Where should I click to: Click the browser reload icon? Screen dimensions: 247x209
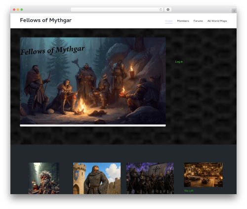click(x=161, y=9)
